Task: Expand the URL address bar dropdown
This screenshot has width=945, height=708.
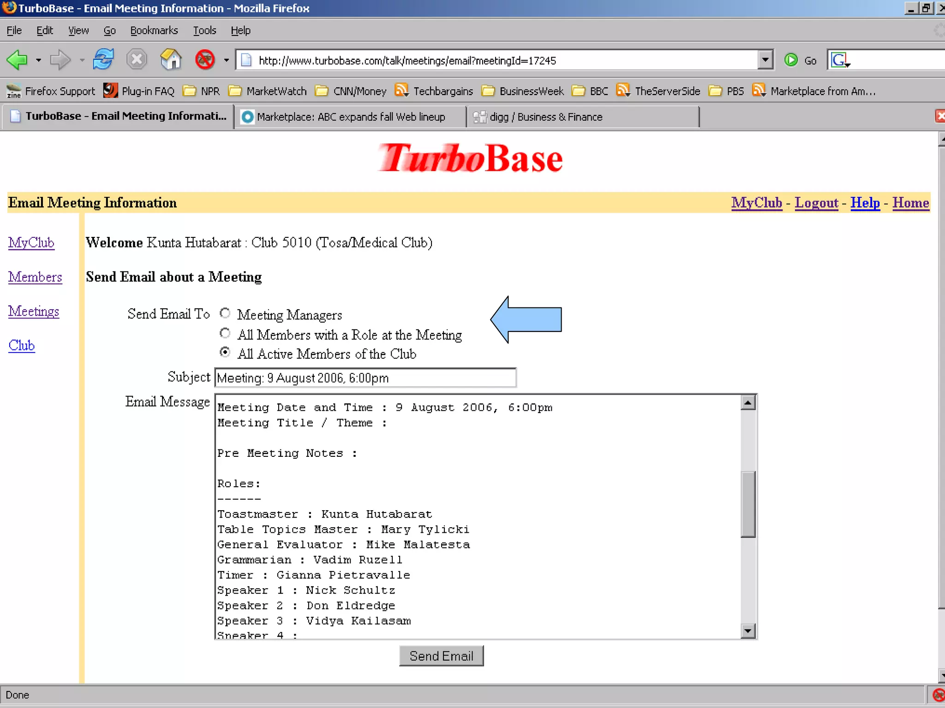Action: coord(765,60)
